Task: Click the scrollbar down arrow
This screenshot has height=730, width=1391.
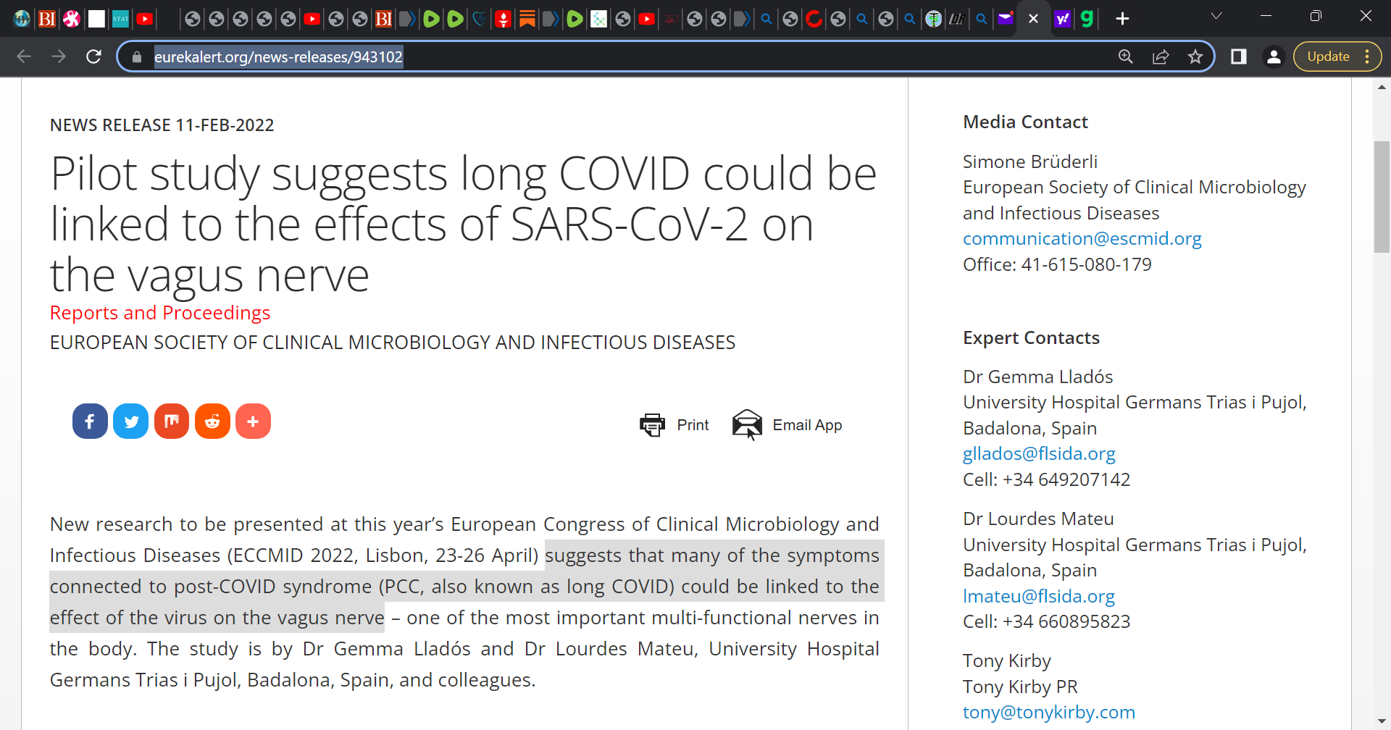Action: 1382,722
